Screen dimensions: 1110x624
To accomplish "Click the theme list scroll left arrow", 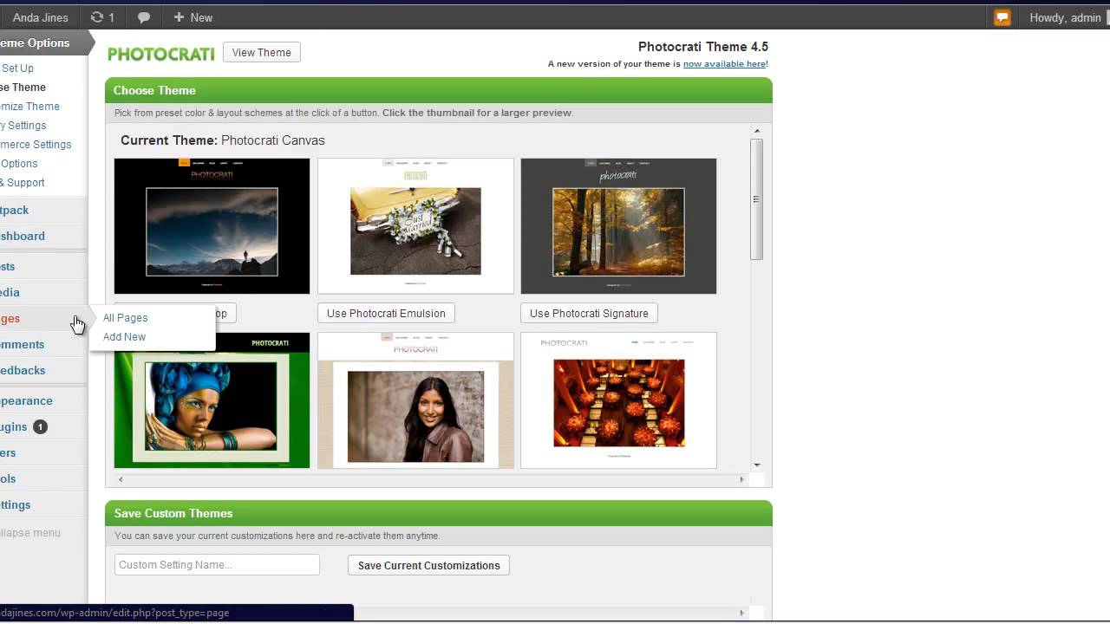I will tap(121, 479).
